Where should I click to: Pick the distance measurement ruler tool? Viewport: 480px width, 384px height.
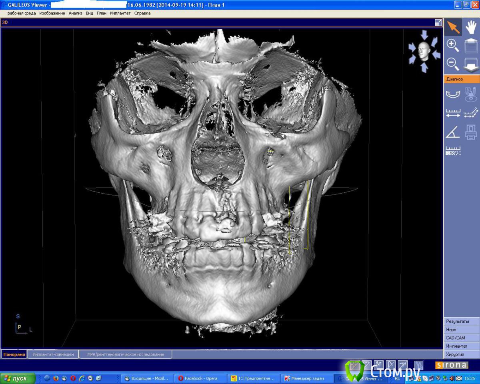click(x=453, y=114)
